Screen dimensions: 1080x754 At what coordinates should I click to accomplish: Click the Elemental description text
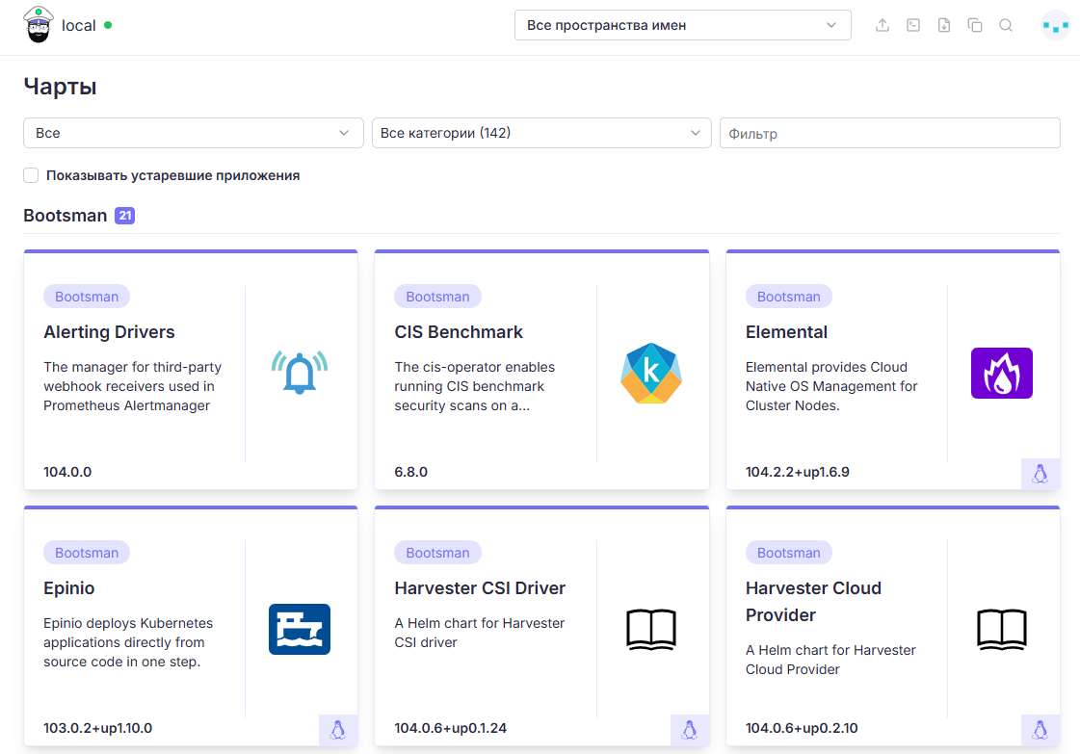830,386
